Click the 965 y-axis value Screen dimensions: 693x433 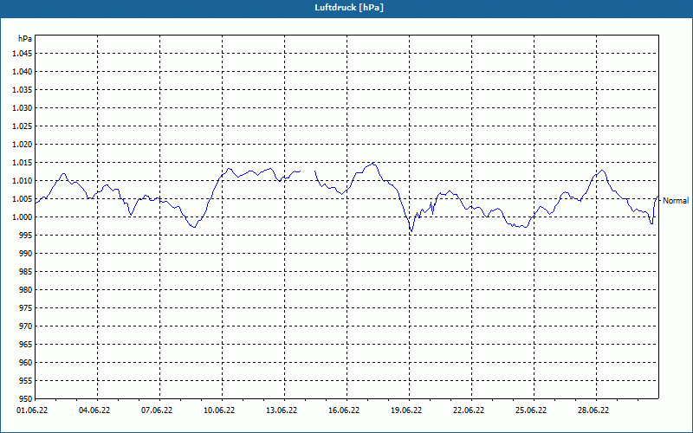click(x=26, y=344)
